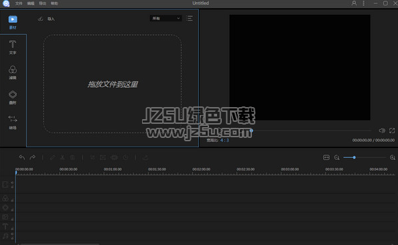Screen dimensions: 398x245
Task: Click the overlay track diamond icon
Action: pyautogui.click(x=5, y=208)
